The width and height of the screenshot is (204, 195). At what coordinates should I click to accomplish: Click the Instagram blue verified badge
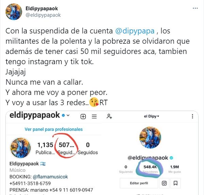[x=63, y=115]
